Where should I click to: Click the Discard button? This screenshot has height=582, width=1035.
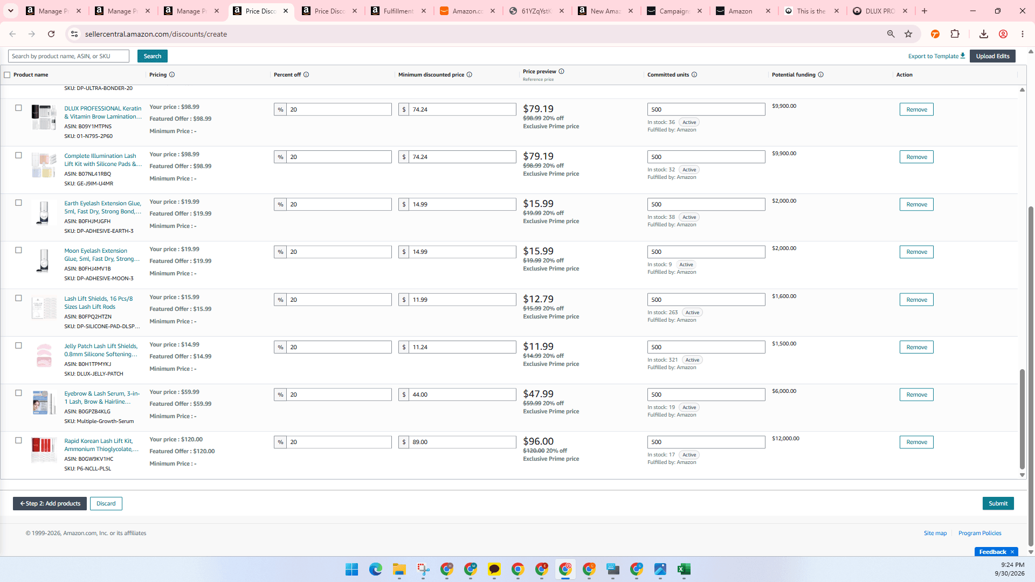(x=106, y=503)
